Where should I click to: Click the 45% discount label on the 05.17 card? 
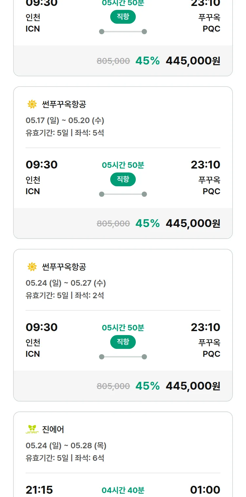tap(147, 223)
